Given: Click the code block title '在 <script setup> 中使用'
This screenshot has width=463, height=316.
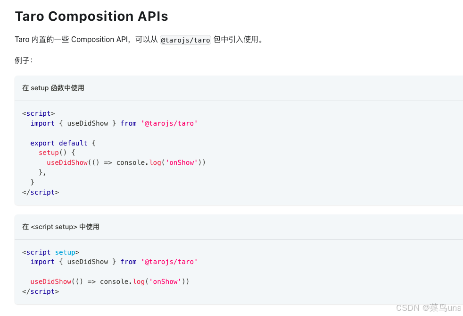Looking at the screenshot, I should tap(61, 227).
